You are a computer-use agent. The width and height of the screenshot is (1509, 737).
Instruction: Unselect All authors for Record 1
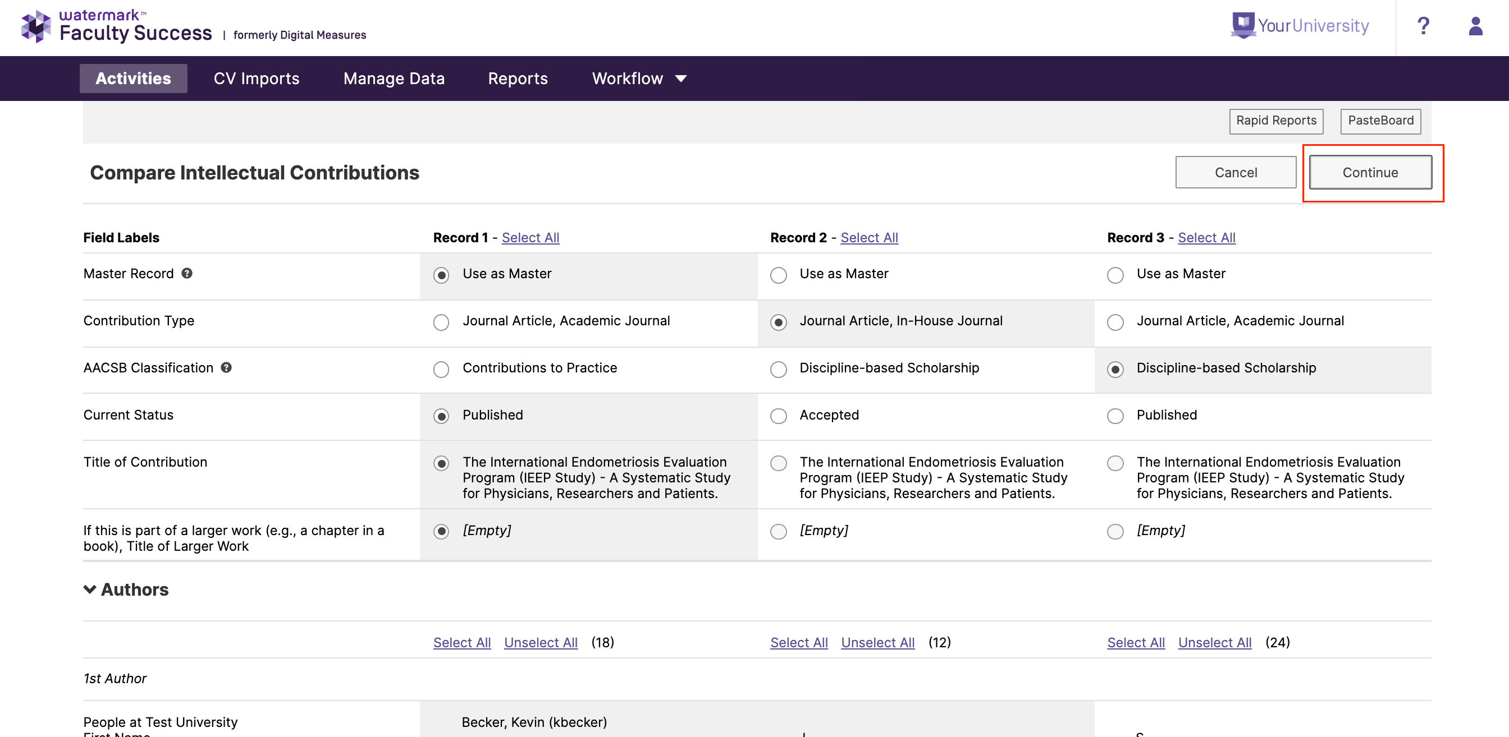click(541, 643)
